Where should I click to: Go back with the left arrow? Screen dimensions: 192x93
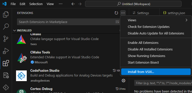pyautogui.click(x=73, y=4)
